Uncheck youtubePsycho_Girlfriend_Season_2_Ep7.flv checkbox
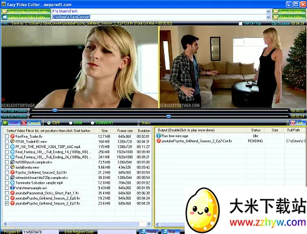307x234 pixels. point(7,203)
